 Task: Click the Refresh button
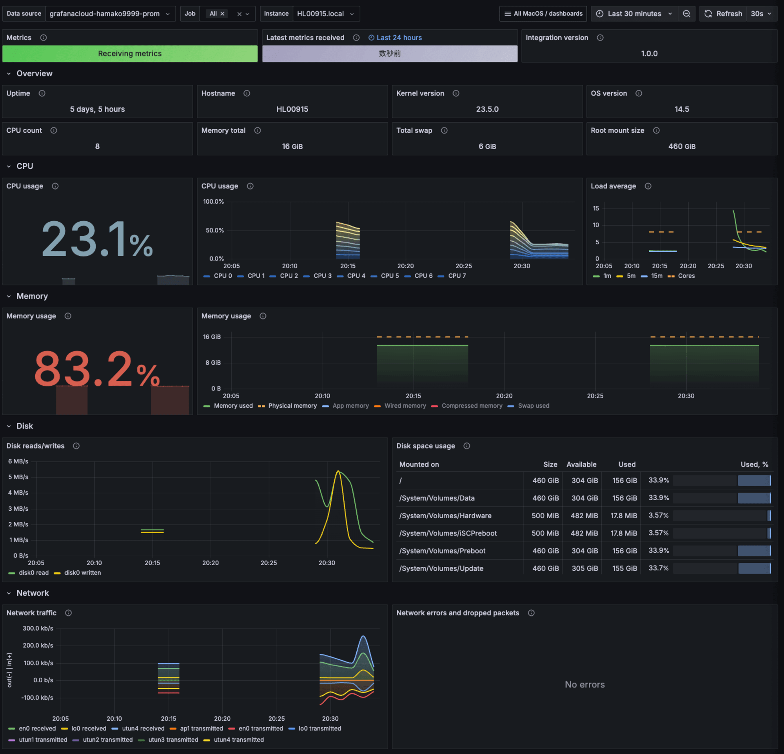tap(723, 14)
